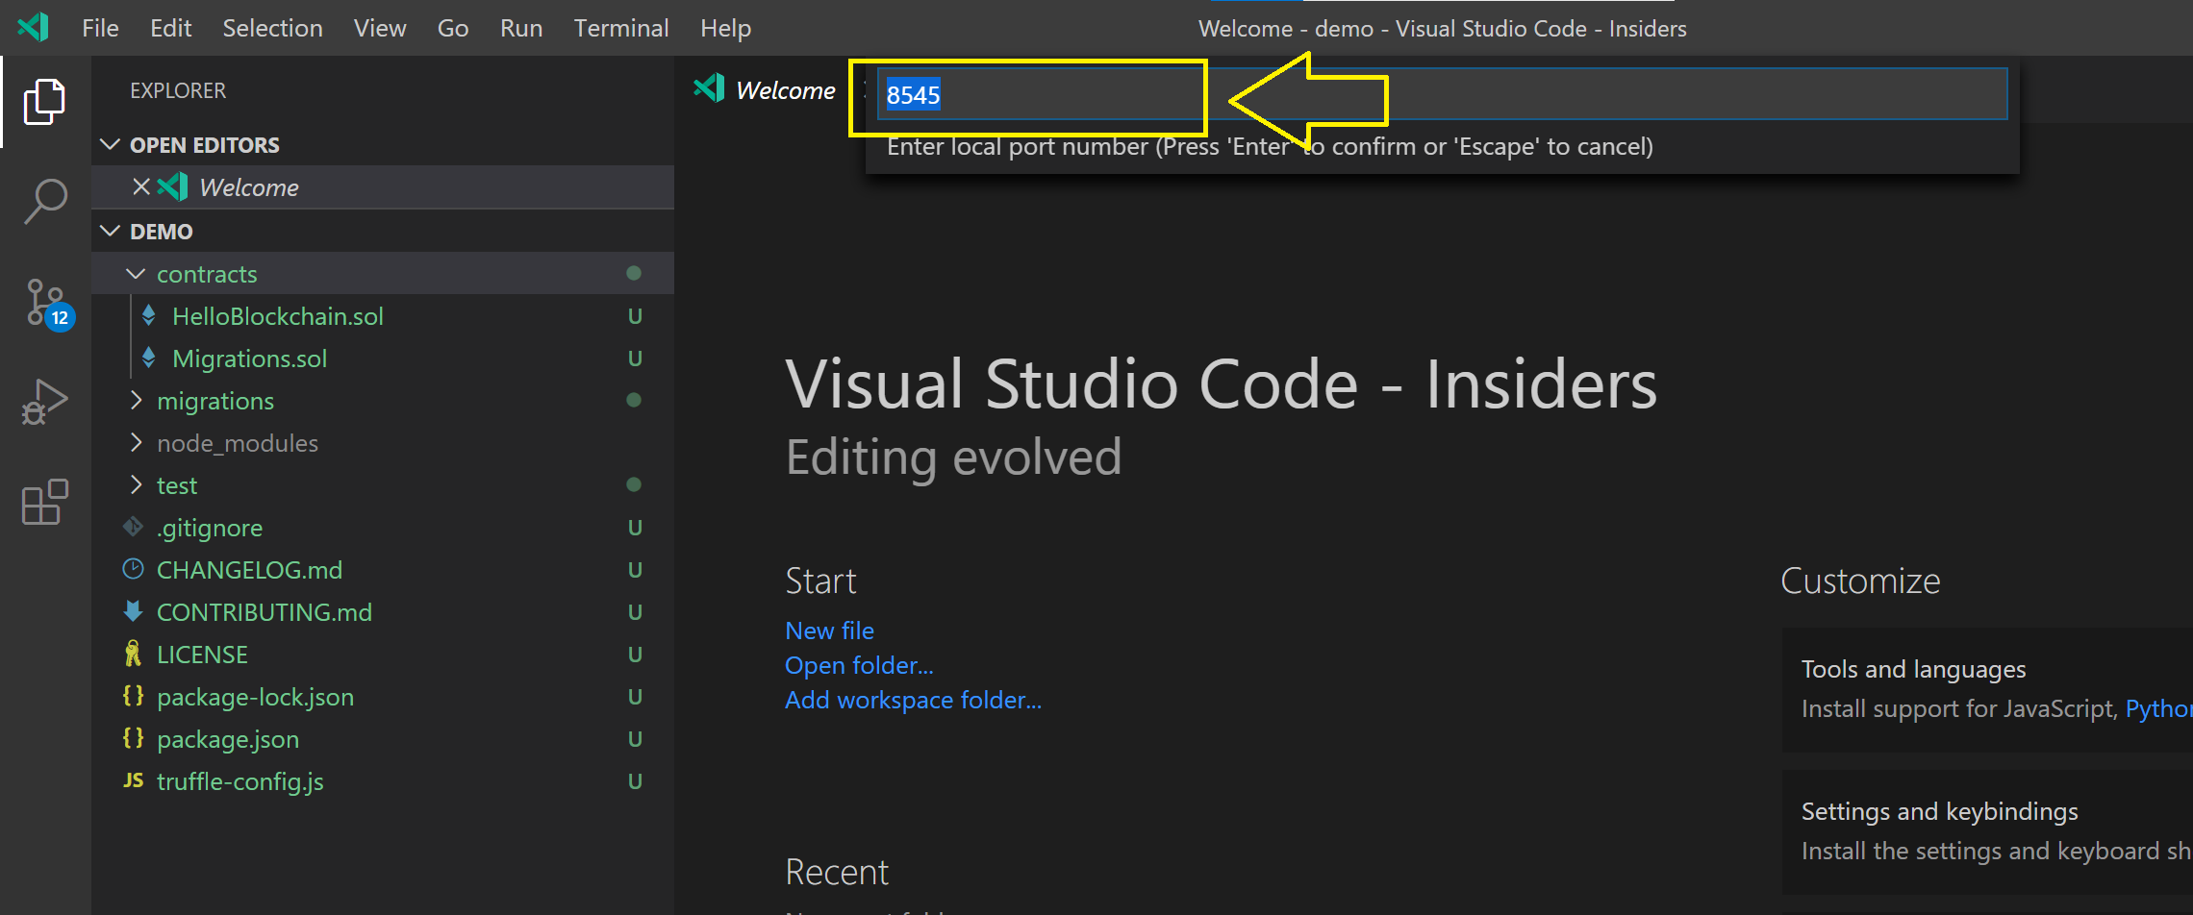
Task: Click the Add workspace folder... link
Action: (913, 700)
